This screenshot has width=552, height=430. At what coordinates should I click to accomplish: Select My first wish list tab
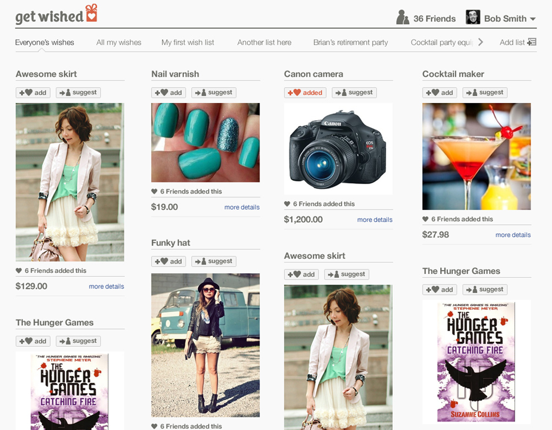[x=188, y=42]
